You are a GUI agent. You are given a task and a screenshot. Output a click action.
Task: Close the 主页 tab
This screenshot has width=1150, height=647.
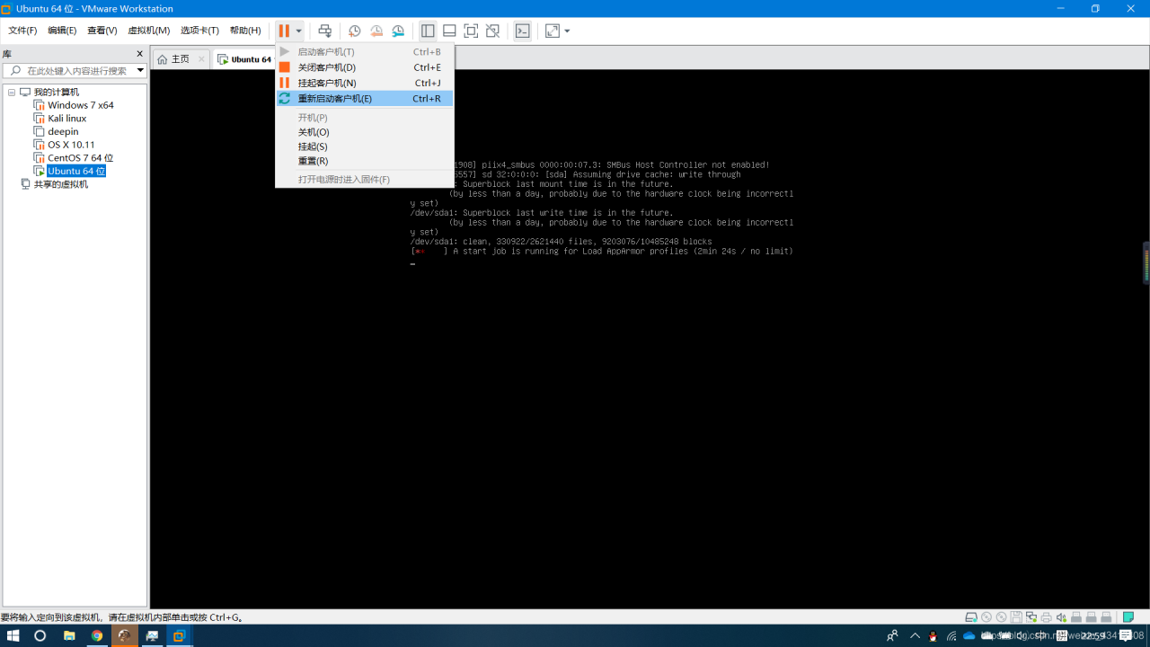201,59
